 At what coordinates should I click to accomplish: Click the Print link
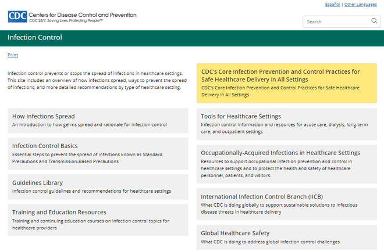click(x=13, y=55)
